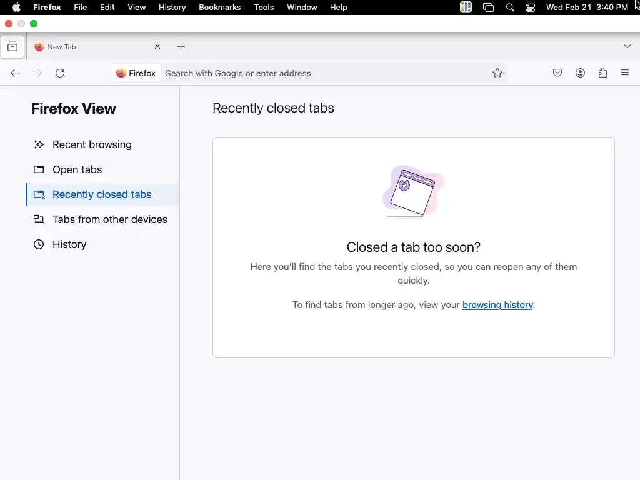
Task: Open the Firefox View tab button
Action: (x=12, y=46)
